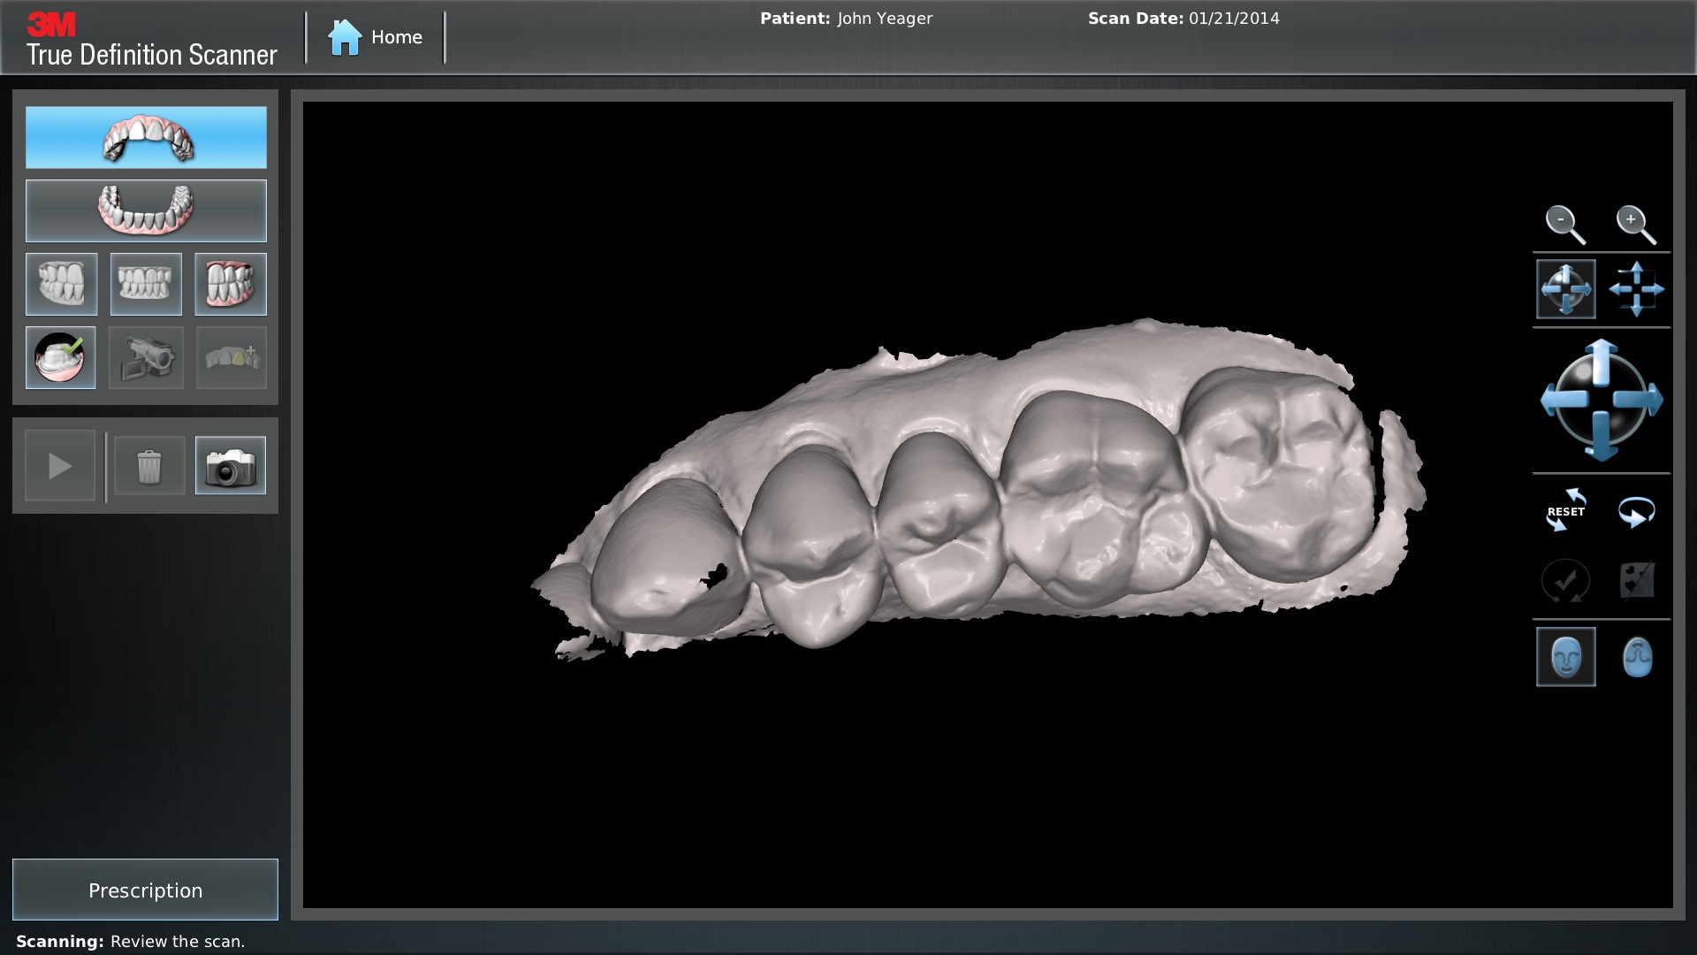Click the trash delete icon
The image size is (1697, 955).
pos(149,466)
